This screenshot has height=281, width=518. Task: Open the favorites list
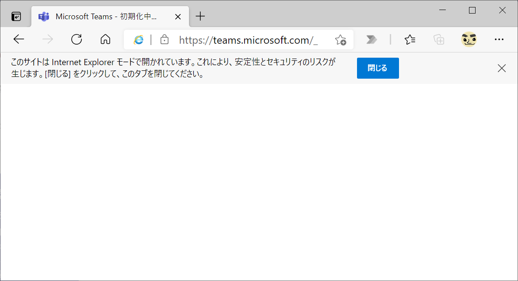pos(410,40)
